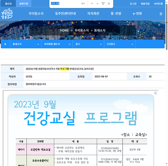
Task: Click the find text field containing 프로그램
Action: 65,3
